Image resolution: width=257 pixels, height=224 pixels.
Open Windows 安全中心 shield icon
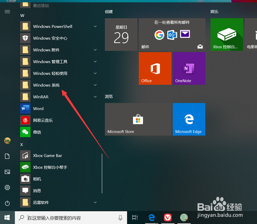[x=25, y=38]
